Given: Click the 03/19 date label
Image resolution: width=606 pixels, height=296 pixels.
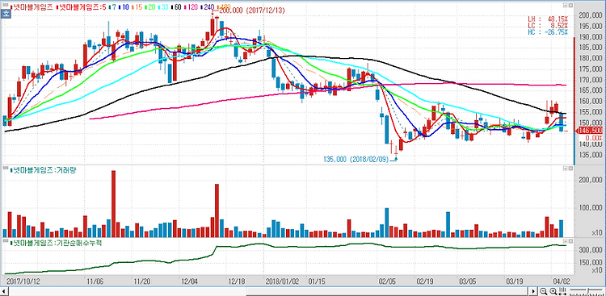Looking at the screenshot, I should pos(515,281).
